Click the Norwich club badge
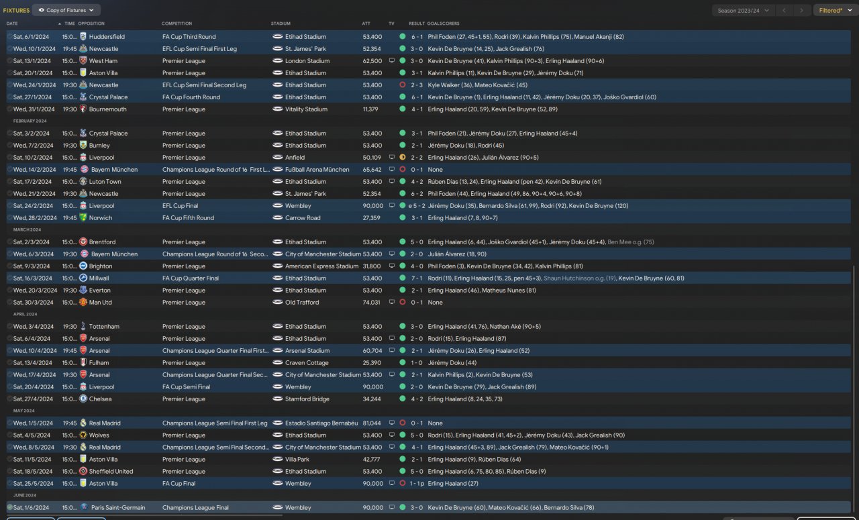The width and height of the screenshot is (859, 520). point(83,218)
